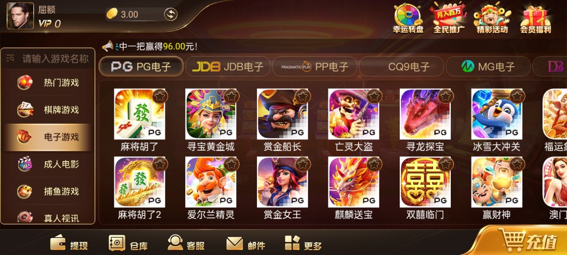Switch to the JDB电子 tab

228,67
